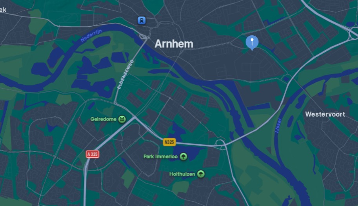
Task: Open the Gelredome stadium icon
Action: point(122,119)
